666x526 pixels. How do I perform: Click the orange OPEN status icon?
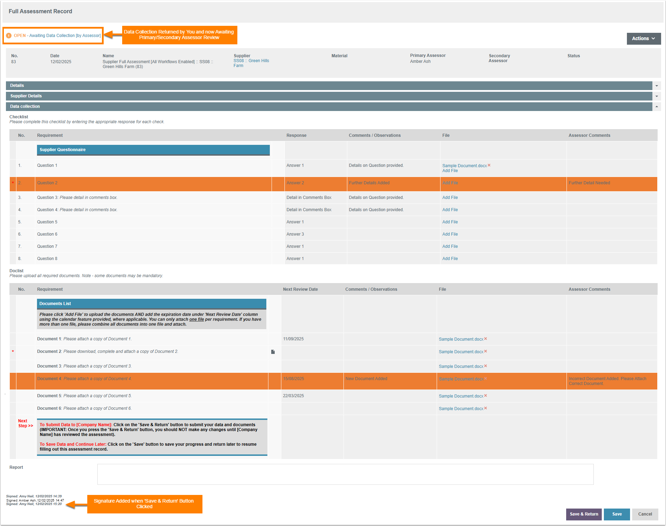tap(9, 36)
